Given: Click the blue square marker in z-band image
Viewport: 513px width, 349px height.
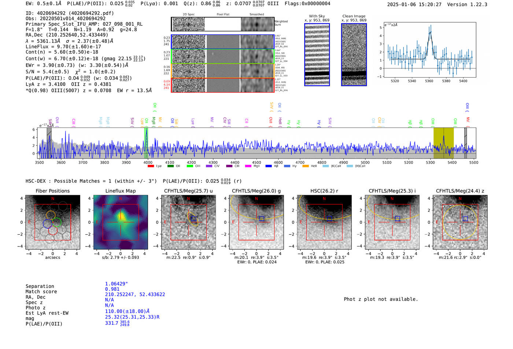Looking at the screenshot, I should (x=465, y=219).
